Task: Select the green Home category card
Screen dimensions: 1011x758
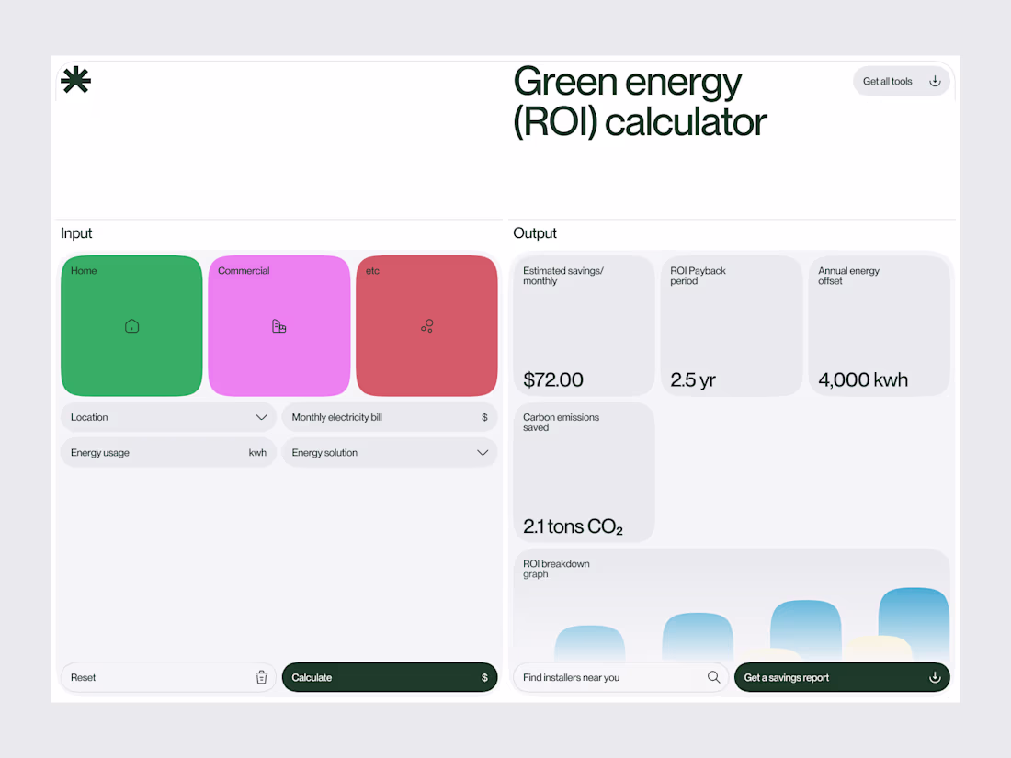Action: [x=131, y=326]
